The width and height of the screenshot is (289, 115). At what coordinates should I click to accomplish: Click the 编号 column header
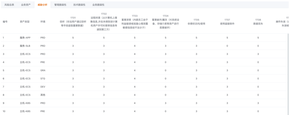5,22
